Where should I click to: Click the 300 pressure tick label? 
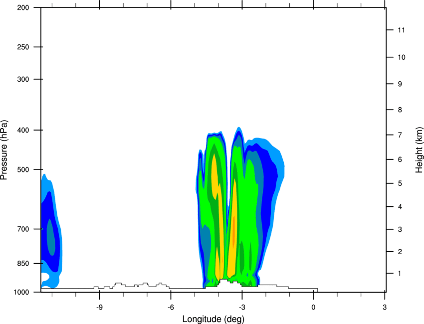pyautogui.click(x=23, y=79)
